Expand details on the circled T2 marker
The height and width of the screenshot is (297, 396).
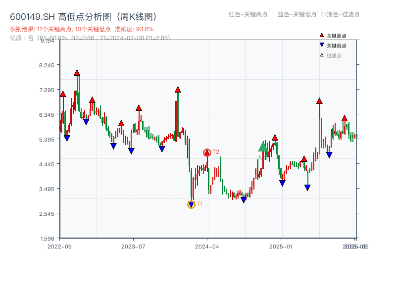[x=207, y=151]
